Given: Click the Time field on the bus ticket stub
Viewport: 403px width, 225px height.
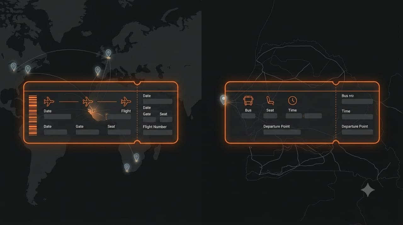Looking at the screenshot, I should [357, 117].
